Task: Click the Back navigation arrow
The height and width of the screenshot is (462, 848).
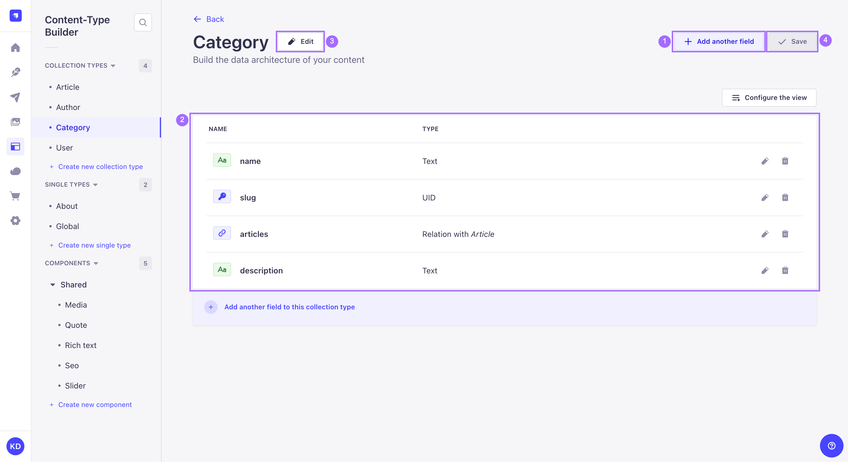Action: [x=197, y=19]
